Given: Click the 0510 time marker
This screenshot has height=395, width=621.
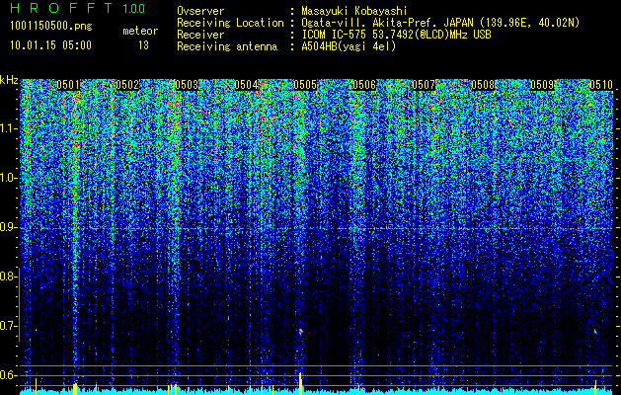Looking at the screenshot, I should [601, 85].
